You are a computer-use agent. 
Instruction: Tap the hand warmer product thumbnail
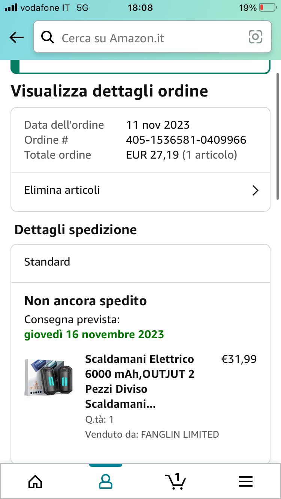click(49, 377)
